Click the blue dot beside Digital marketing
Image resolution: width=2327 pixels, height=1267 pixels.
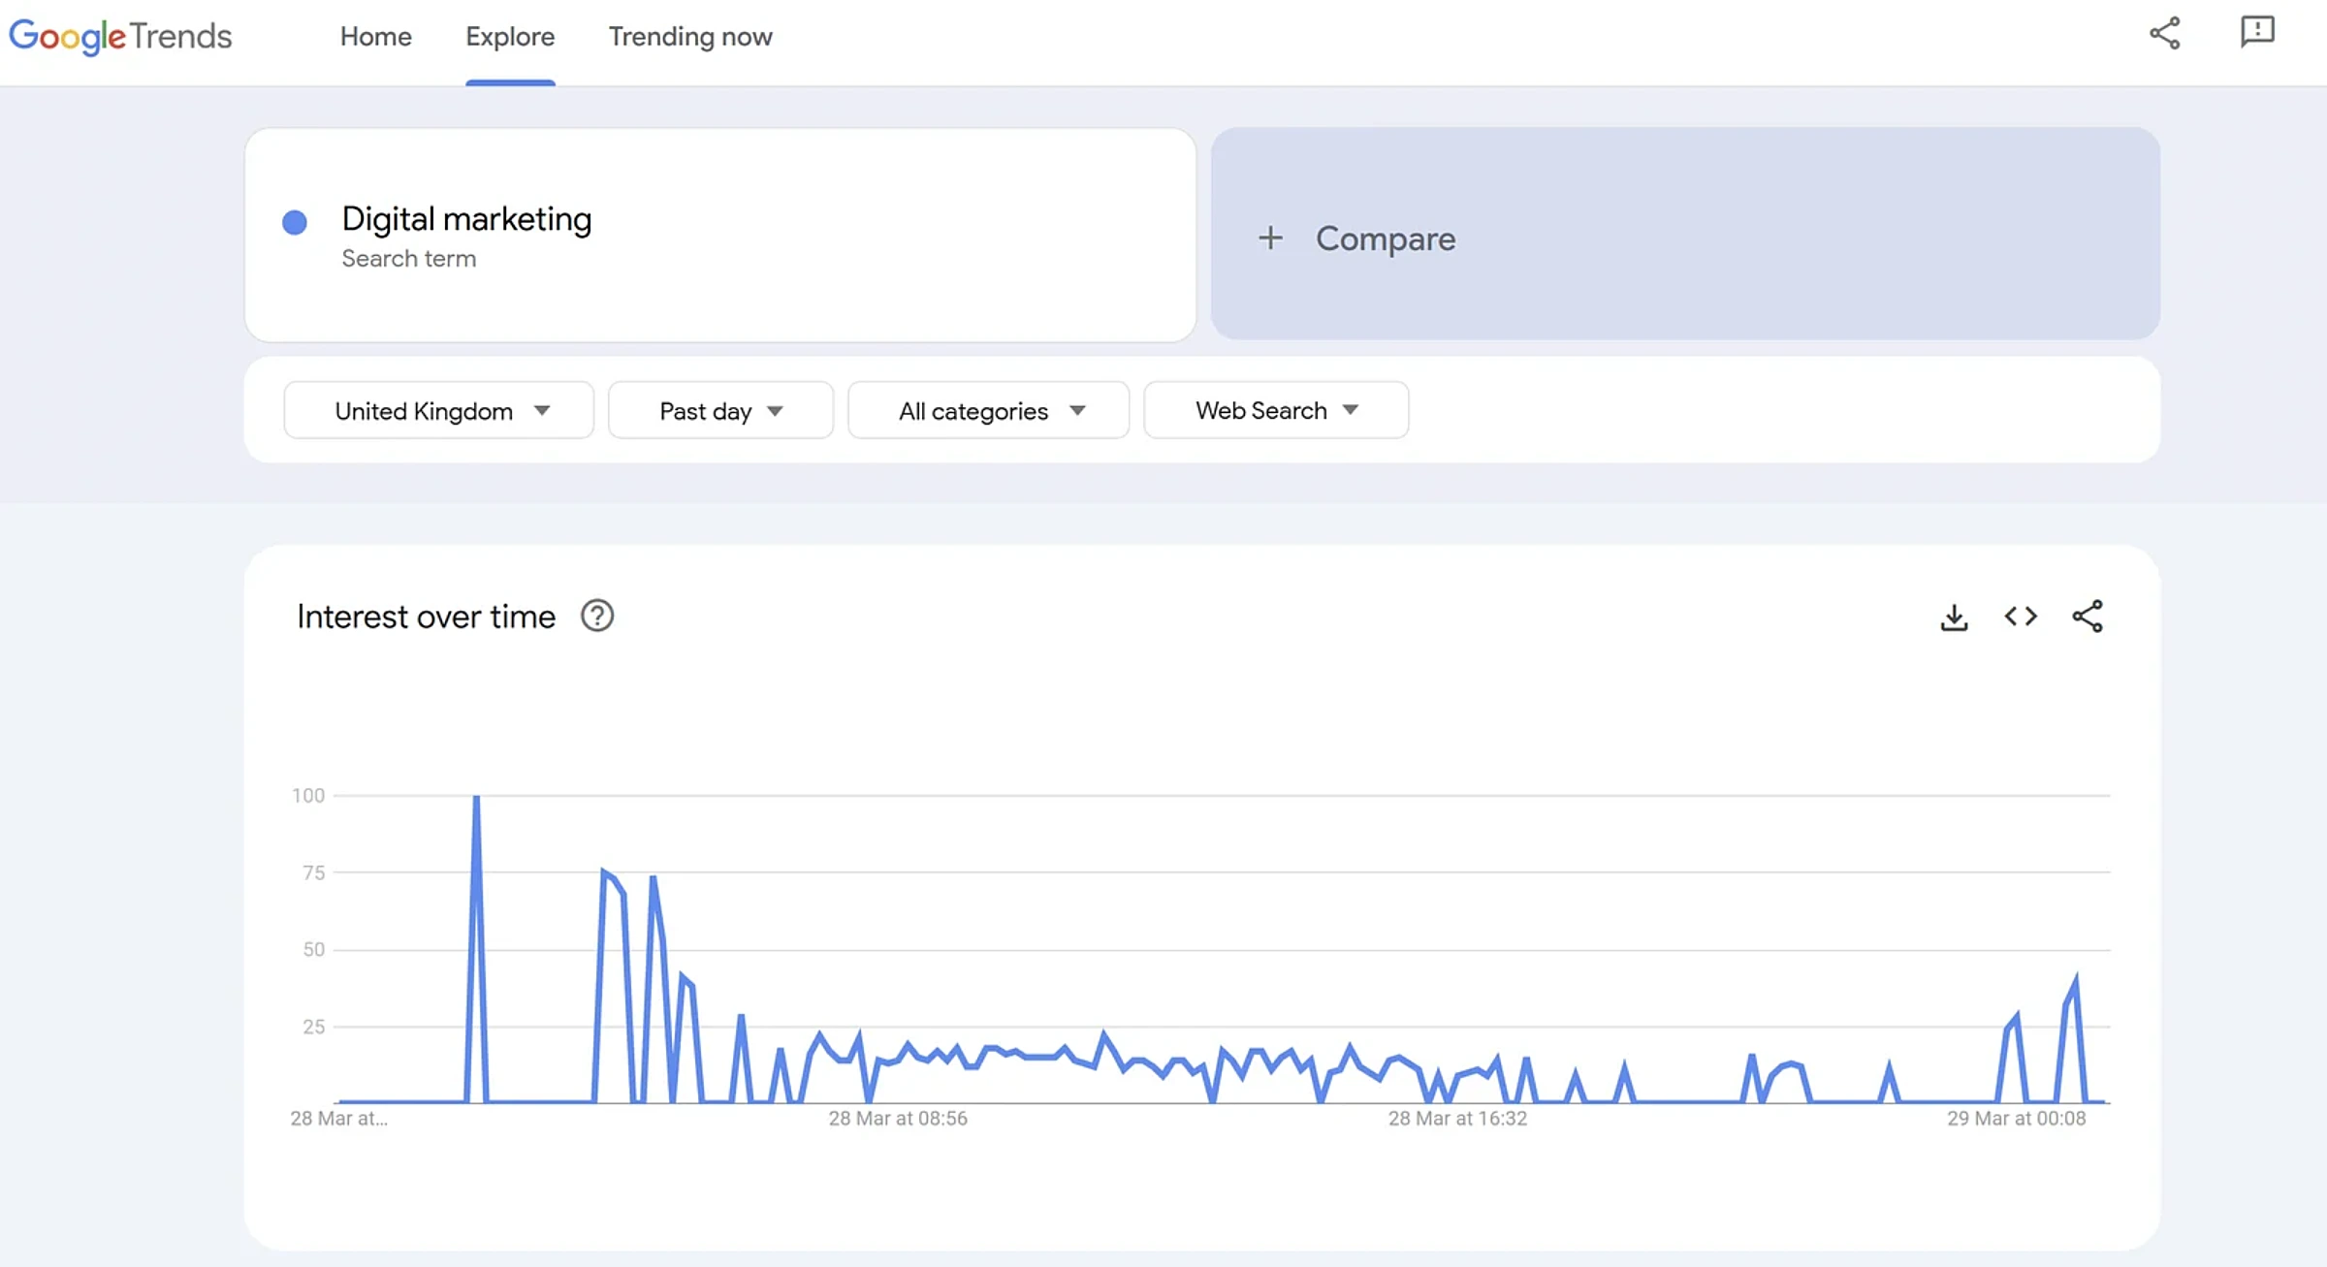(x=295, y=222)
